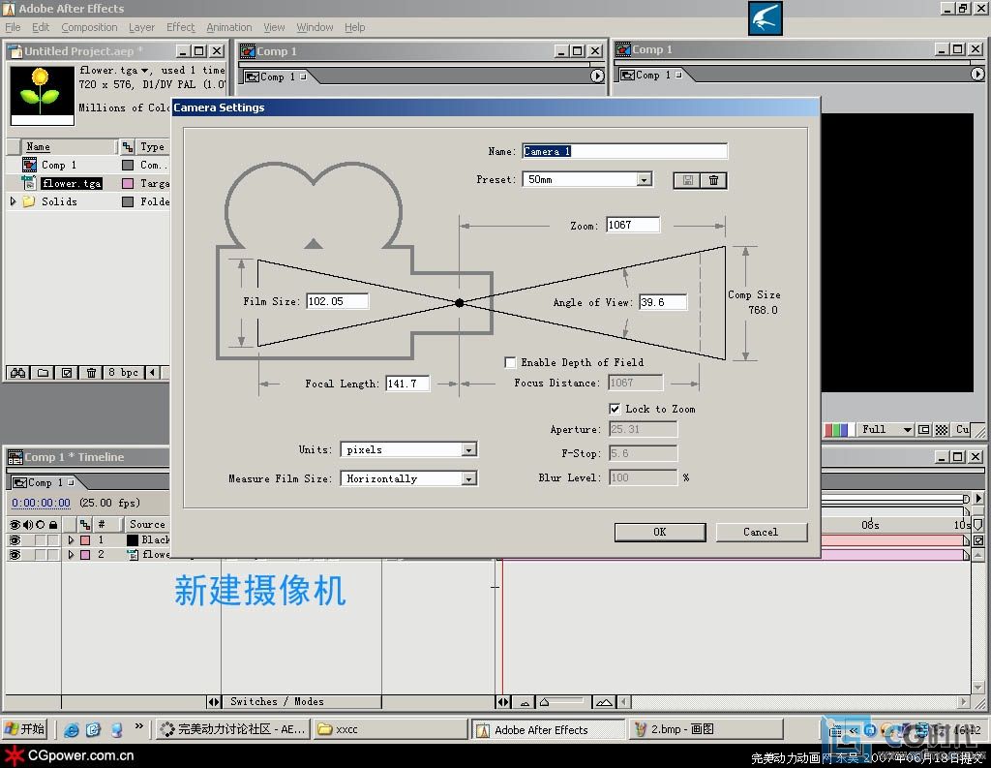
Task: Click the audio speaker column icon in timeline
Action: point(28,525)
